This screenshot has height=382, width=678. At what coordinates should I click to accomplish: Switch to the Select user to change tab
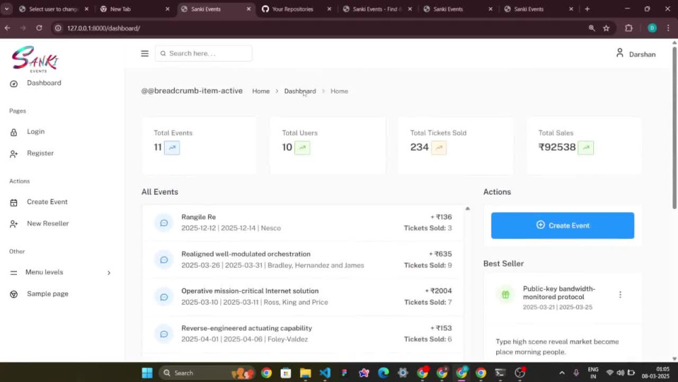[x=53, y=9]
